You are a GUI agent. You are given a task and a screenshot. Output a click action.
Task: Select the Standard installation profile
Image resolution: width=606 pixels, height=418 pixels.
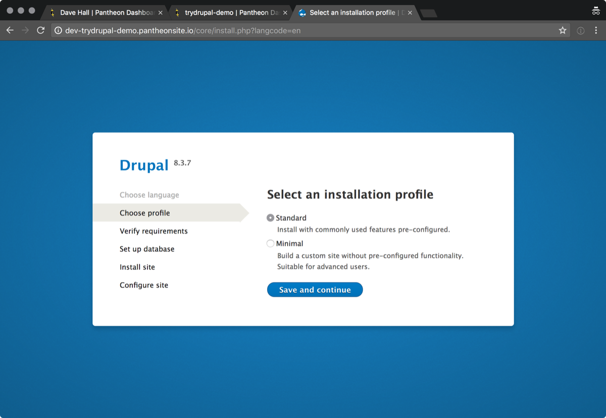[x=270, y=218]
